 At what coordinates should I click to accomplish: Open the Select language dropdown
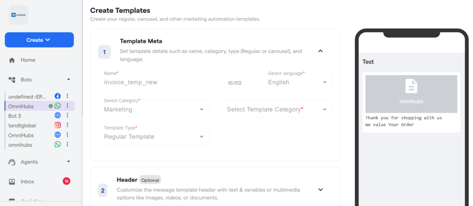[297, 82]
